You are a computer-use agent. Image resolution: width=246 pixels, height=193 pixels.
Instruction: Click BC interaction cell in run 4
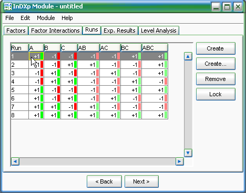coord(131,82)
